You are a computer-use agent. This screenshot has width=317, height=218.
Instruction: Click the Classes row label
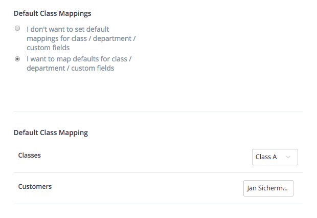click(29, 155)
